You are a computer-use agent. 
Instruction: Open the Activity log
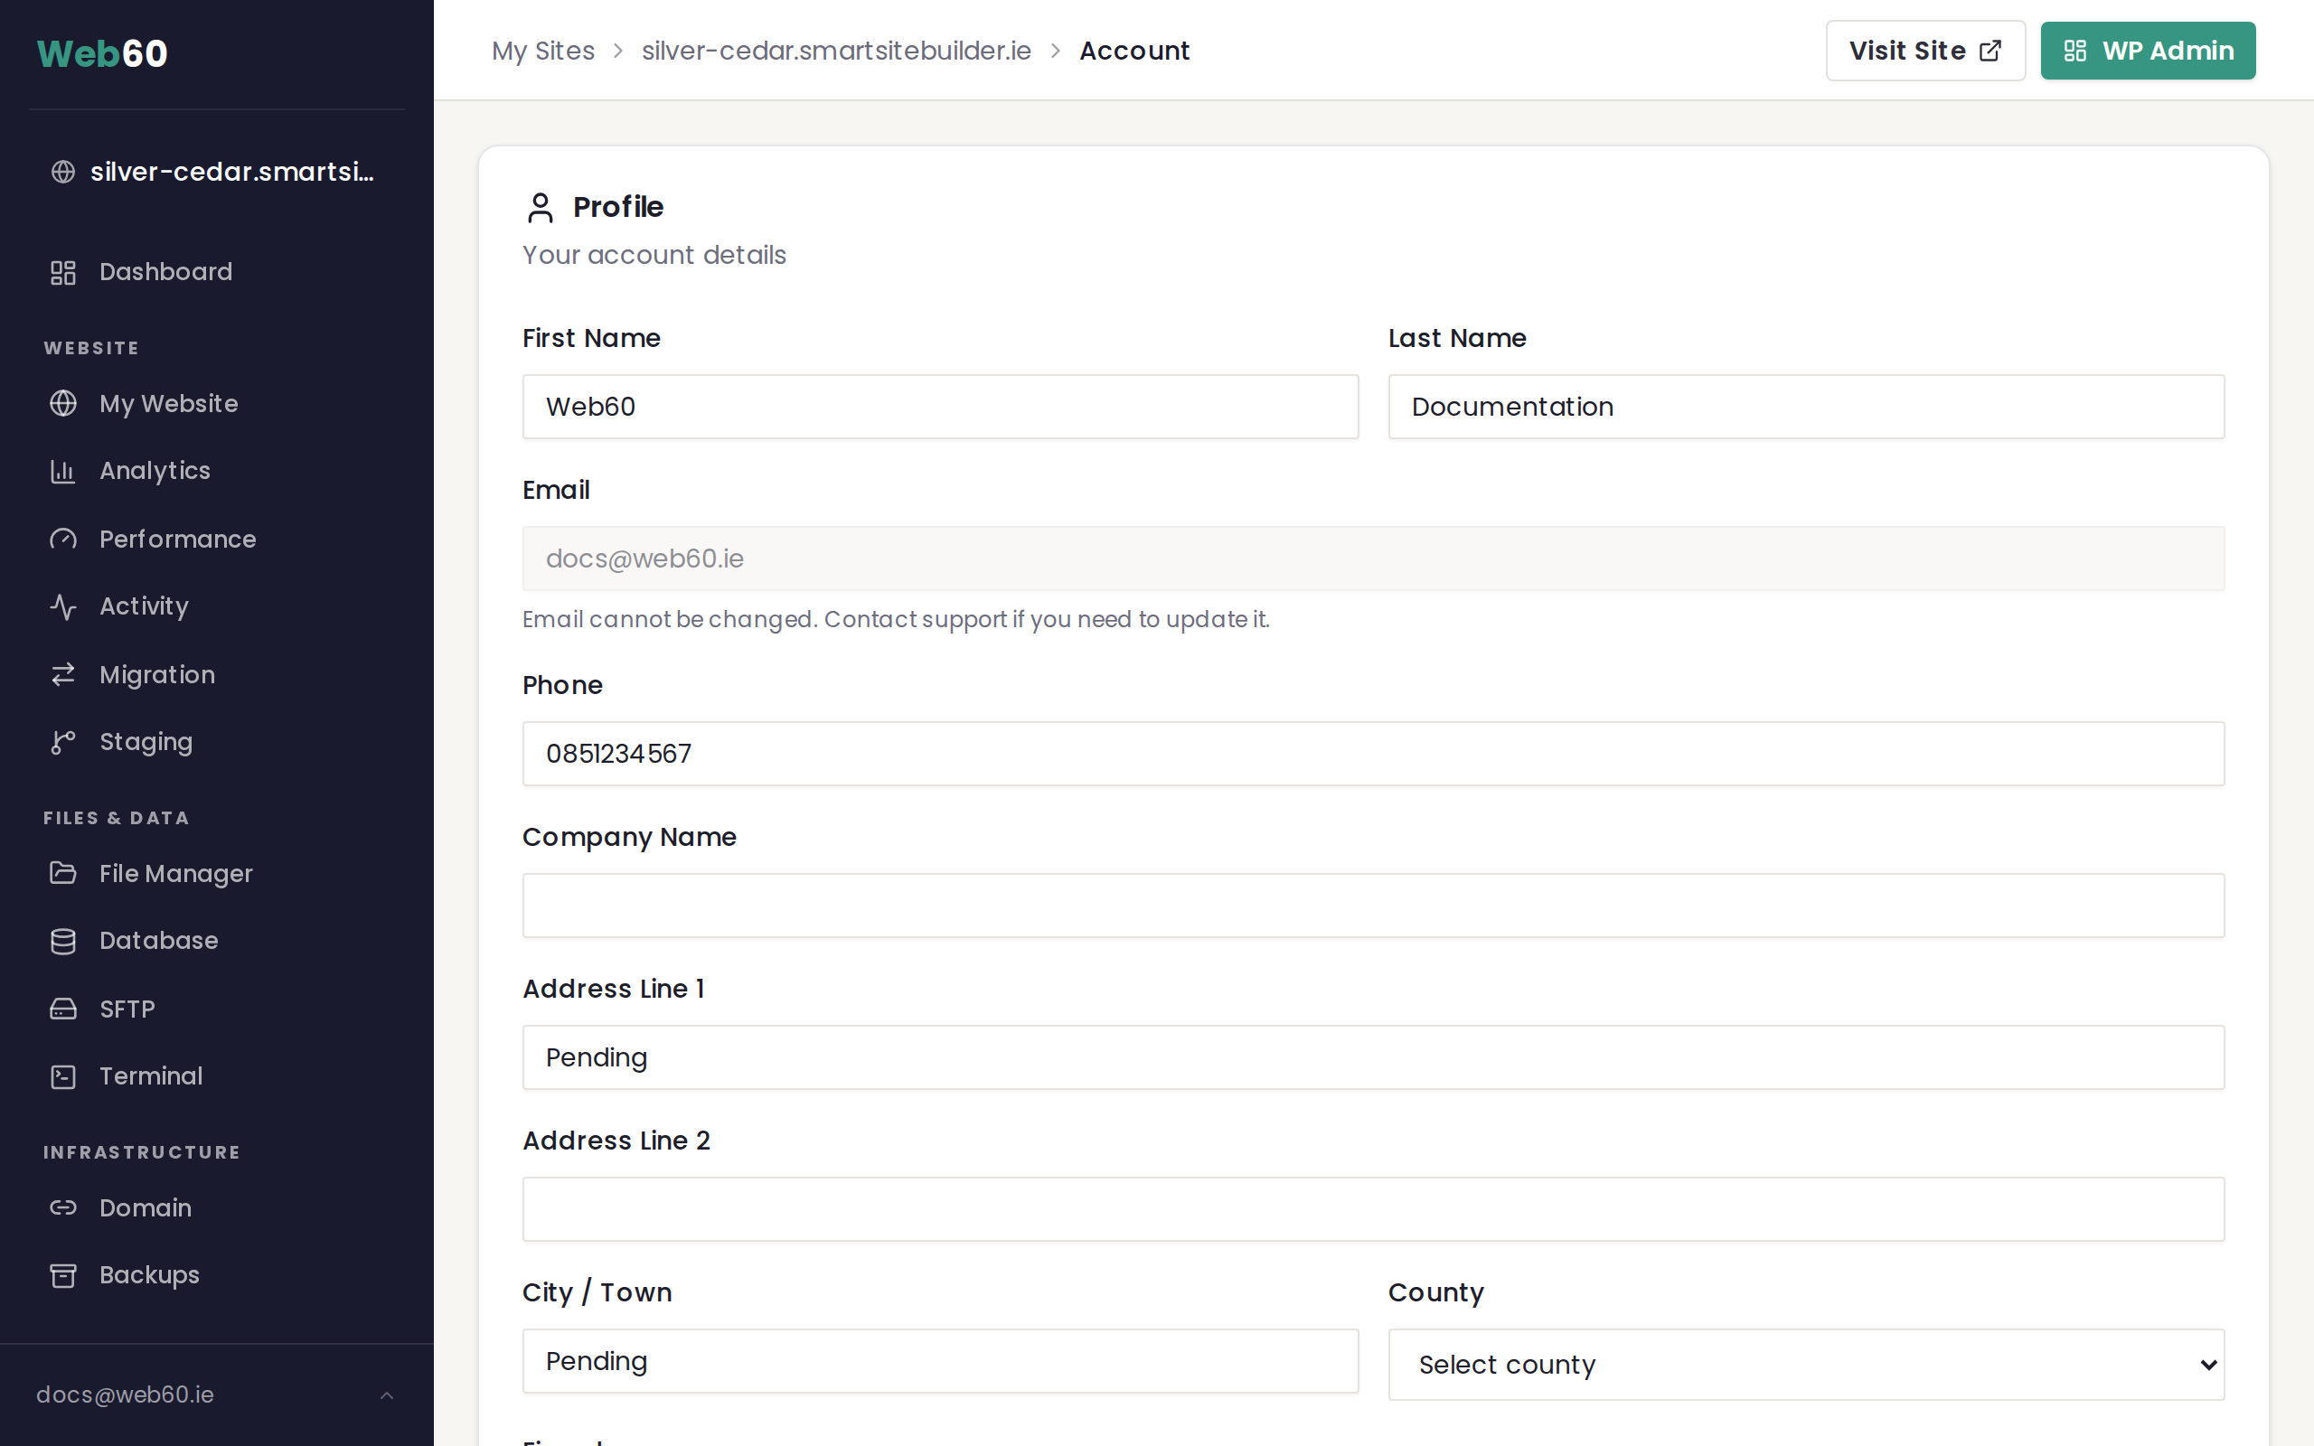144,606
